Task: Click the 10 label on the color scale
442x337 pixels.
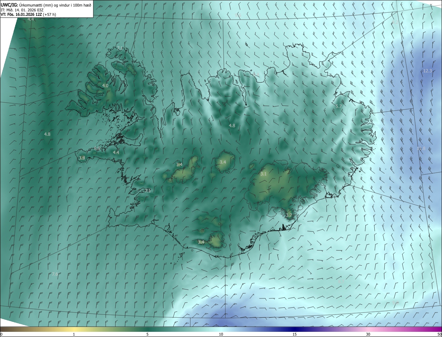Action: click(x=221, y=334)
